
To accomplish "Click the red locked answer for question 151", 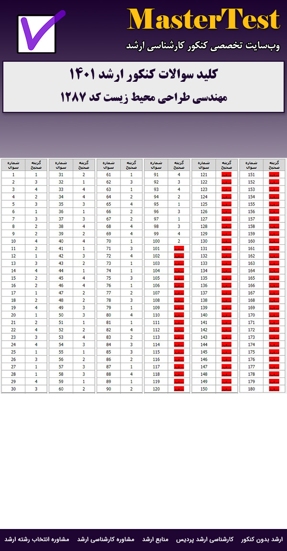I will (x=275, y=175).
